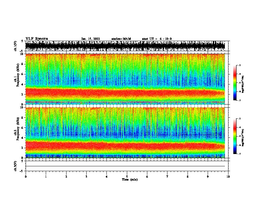Click the ch.3(V) axis label
The image size is (257, 198).
click(x=15, y=166)
